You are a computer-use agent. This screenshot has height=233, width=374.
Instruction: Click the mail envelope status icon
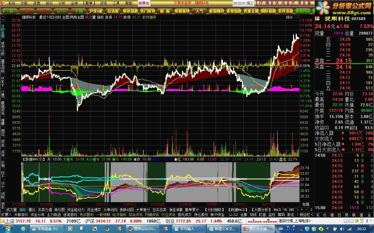click(x=351, y=221)
